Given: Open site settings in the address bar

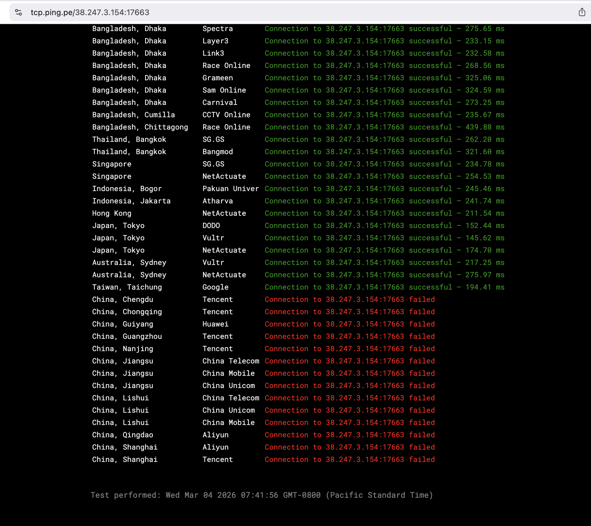Looking at the screenshot, I should [18, 12].
